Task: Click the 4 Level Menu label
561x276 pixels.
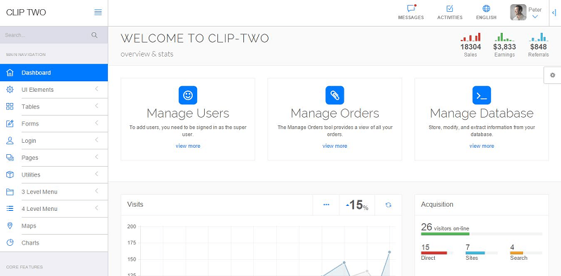Action: (x=39, y=209)
